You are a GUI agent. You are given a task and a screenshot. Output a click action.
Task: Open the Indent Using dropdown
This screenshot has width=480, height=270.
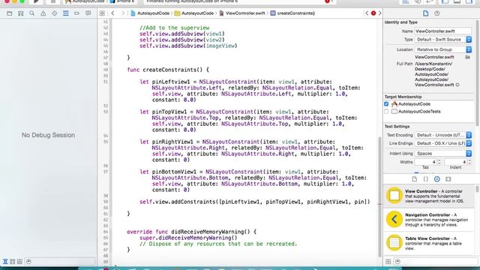[443, 153]
